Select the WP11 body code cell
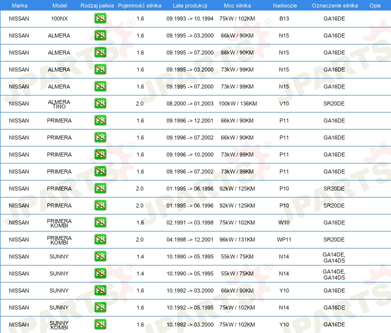Viewport: 391px width, 333px height. click(x=284, y=239)
